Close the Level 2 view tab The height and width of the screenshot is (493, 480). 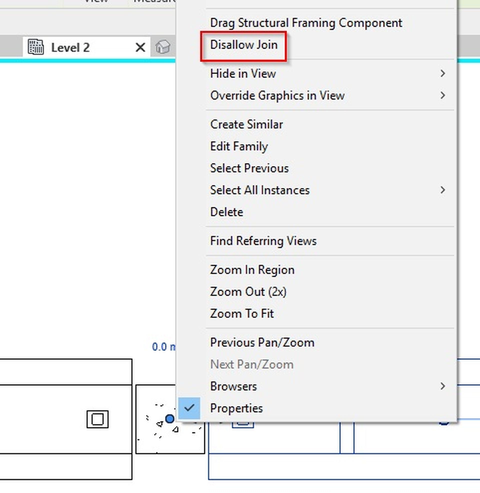(x=140, y=47)
